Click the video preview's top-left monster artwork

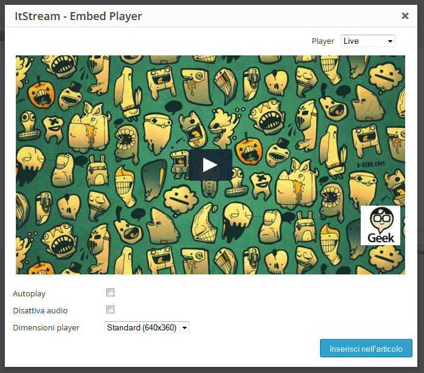24,69
